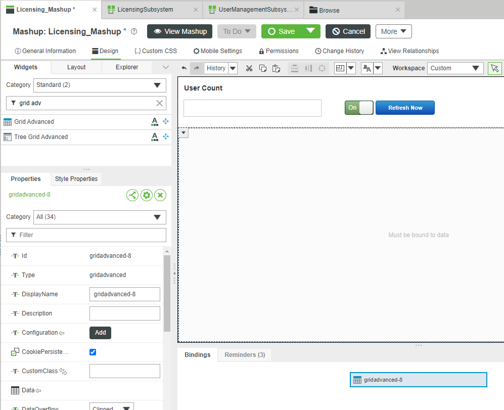Screen dimensions: 504x410
Task: Click the green Save button
Action: point(281,31)
